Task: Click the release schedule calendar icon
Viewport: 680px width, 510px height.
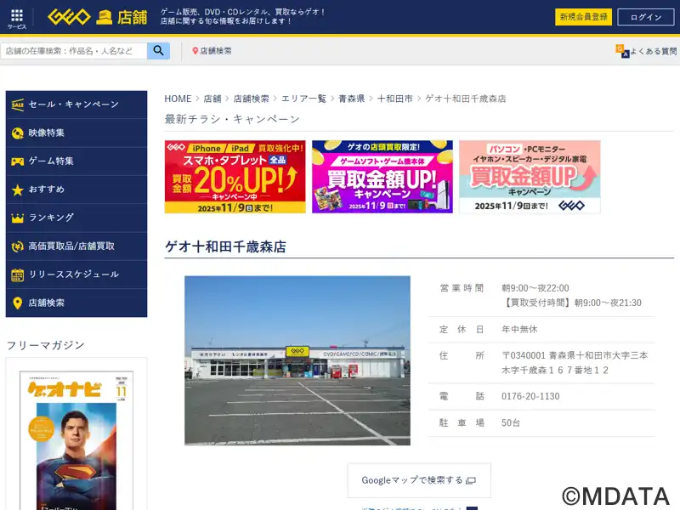Action: coord(17,275)
